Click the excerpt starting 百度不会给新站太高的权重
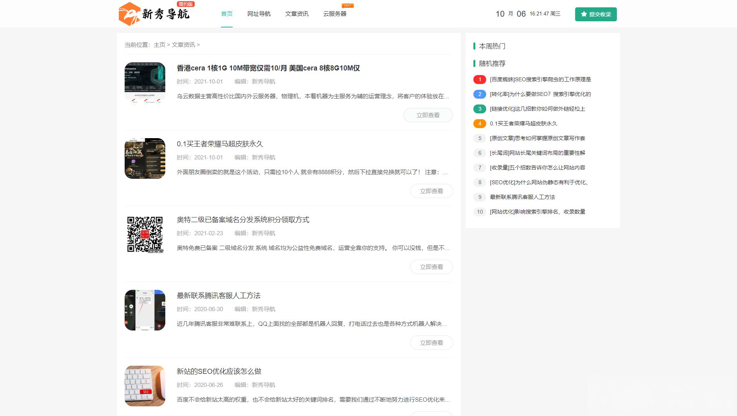737x416 pixels. 313,400
